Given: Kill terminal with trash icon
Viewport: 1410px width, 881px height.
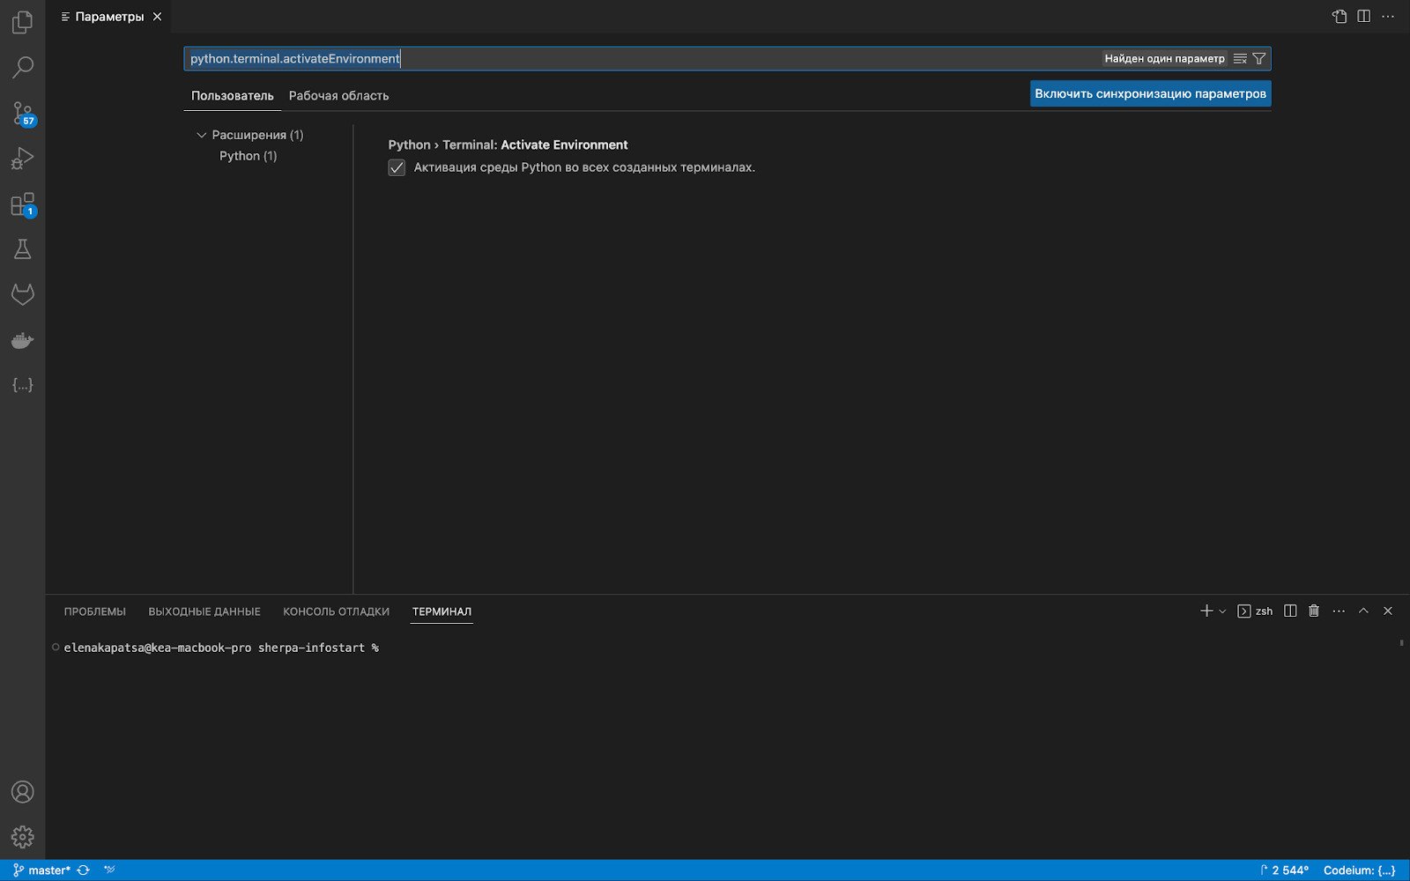Looking at the screenshot, I should 1314,611.
